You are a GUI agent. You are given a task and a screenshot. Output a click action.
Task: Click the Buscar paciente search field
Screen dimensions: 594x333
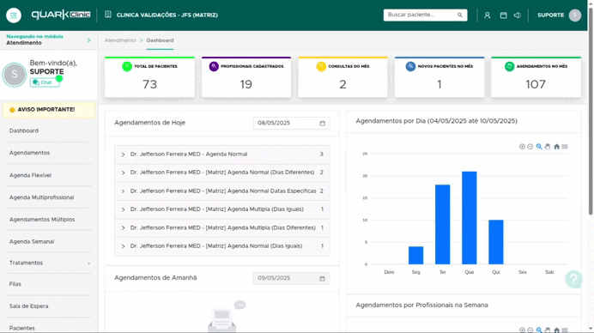coord(425,15)
